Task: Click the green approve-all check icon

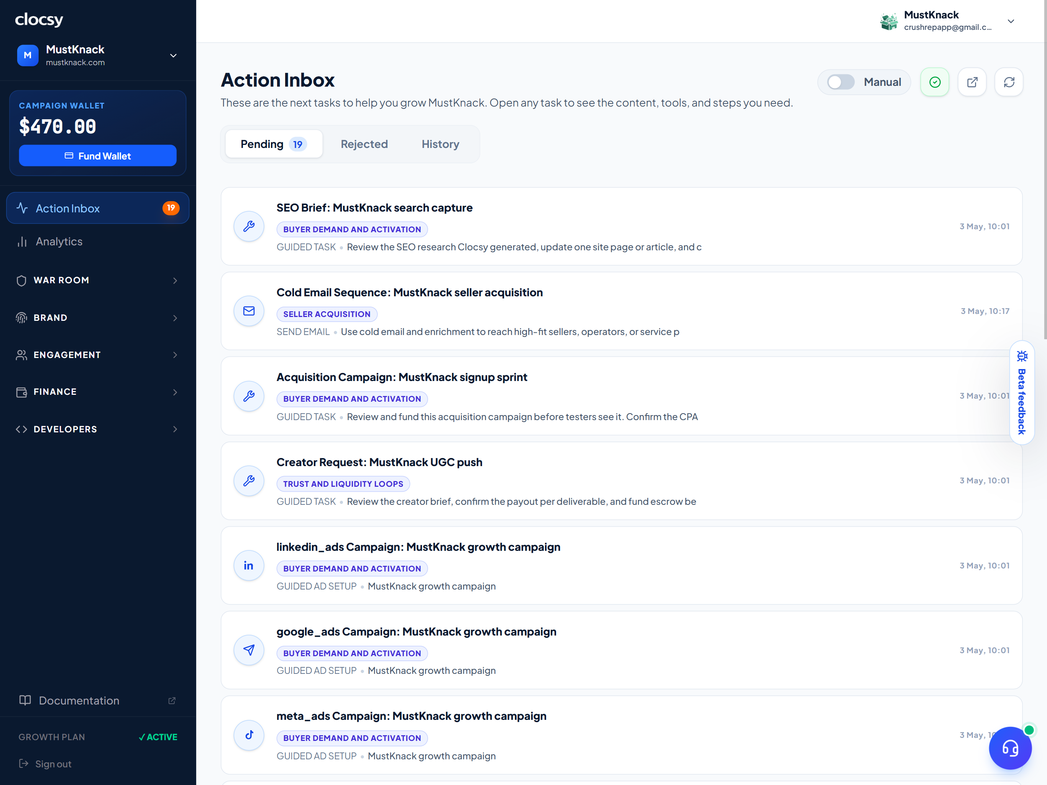Action: tap(934, 82)
